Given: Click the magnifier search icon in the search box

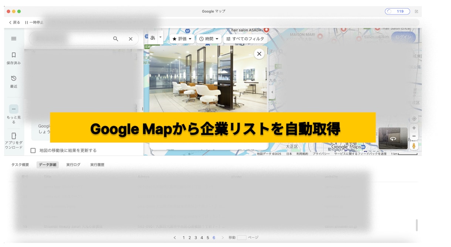Looking at the screenshot, I should click(116, 39).
